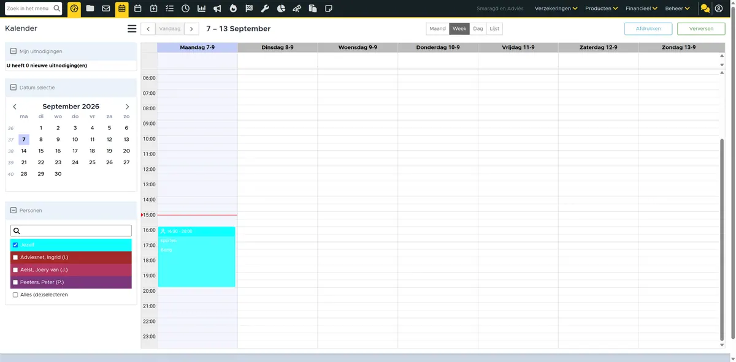Open the dashboard speedometer icon

[74, 9]
